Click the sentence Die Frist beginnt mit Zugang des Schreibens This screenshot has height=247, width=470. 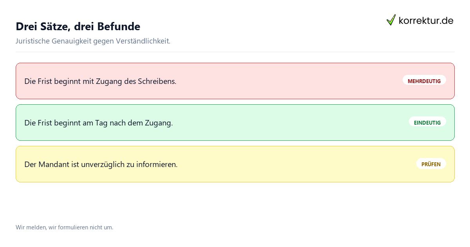[x=100, y=82]
